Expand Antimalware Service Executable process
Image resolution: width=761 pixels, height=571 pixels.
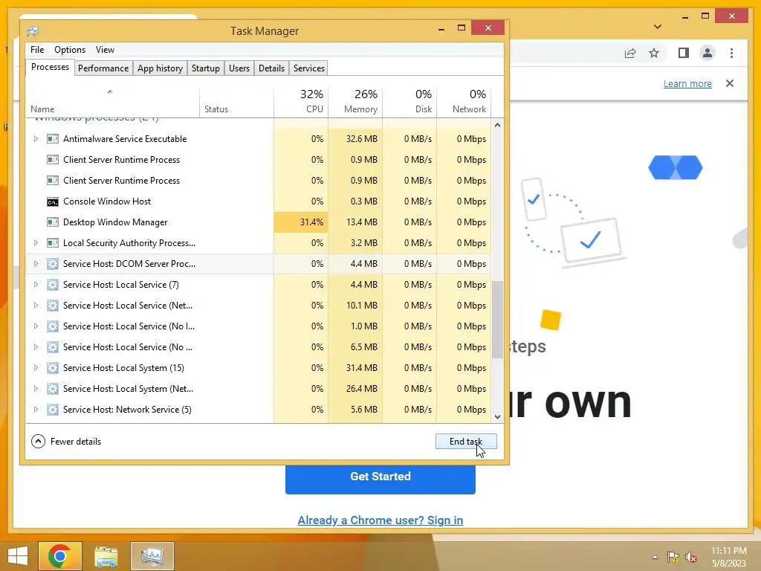point(36,139)
